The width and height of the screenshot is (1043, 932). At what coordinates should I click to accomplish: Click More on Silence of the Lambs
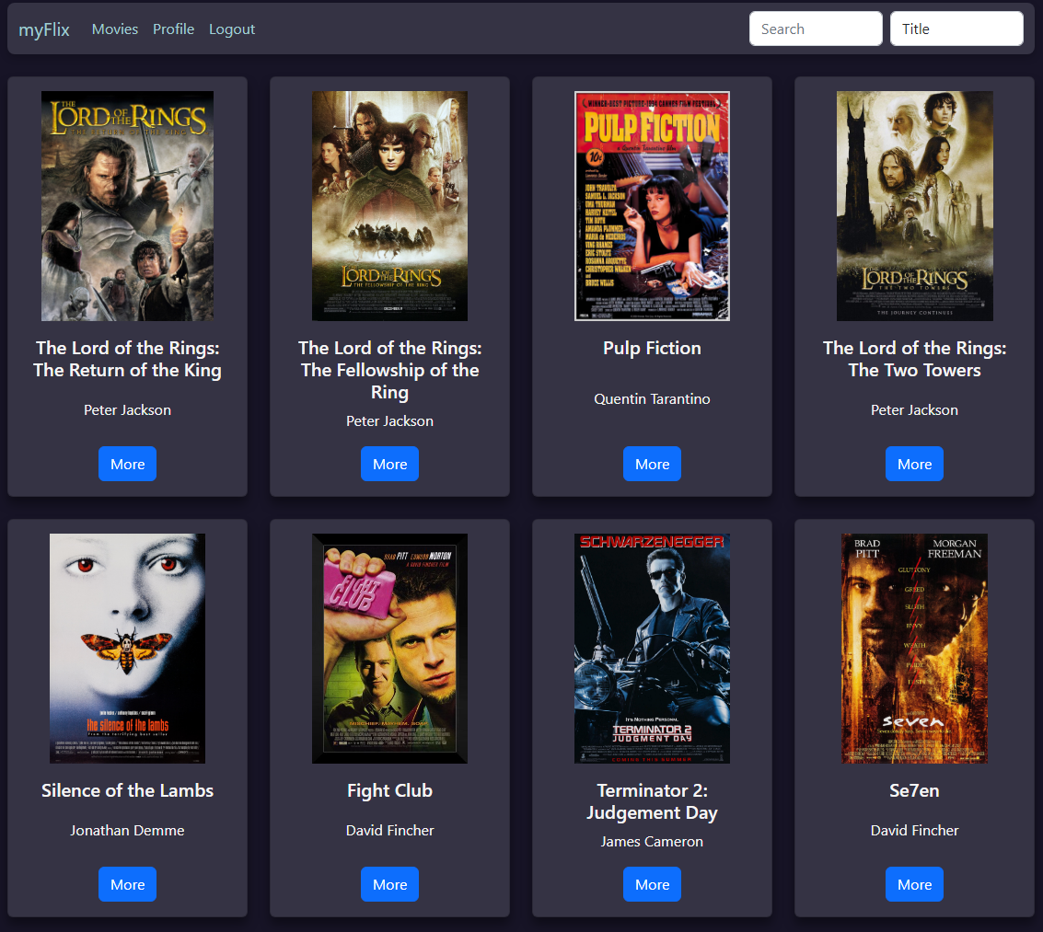pos(127,884)
